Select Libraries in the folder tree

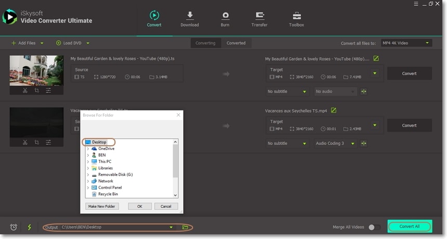coord(105,168)
